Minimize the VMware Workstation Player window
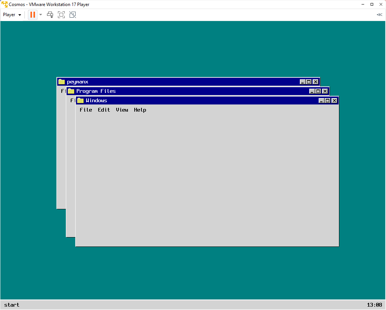 [x=363, y=5]
